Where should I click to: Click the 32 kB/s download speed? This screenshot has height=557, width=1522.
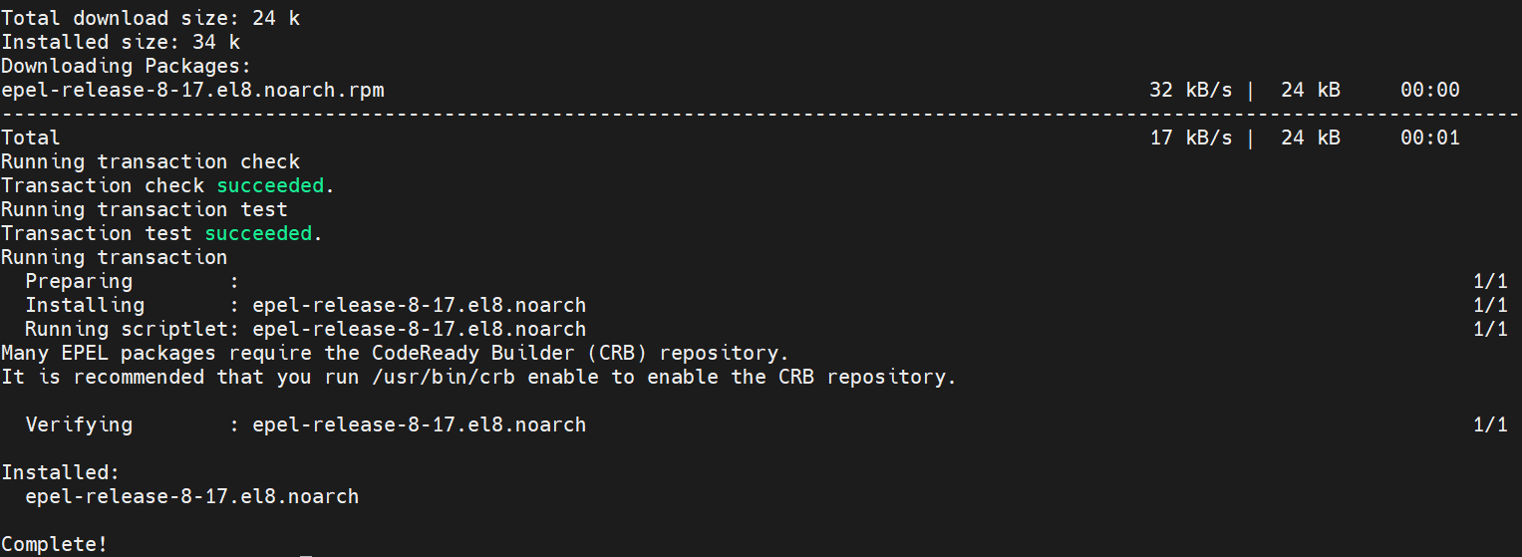point(1190,90)
